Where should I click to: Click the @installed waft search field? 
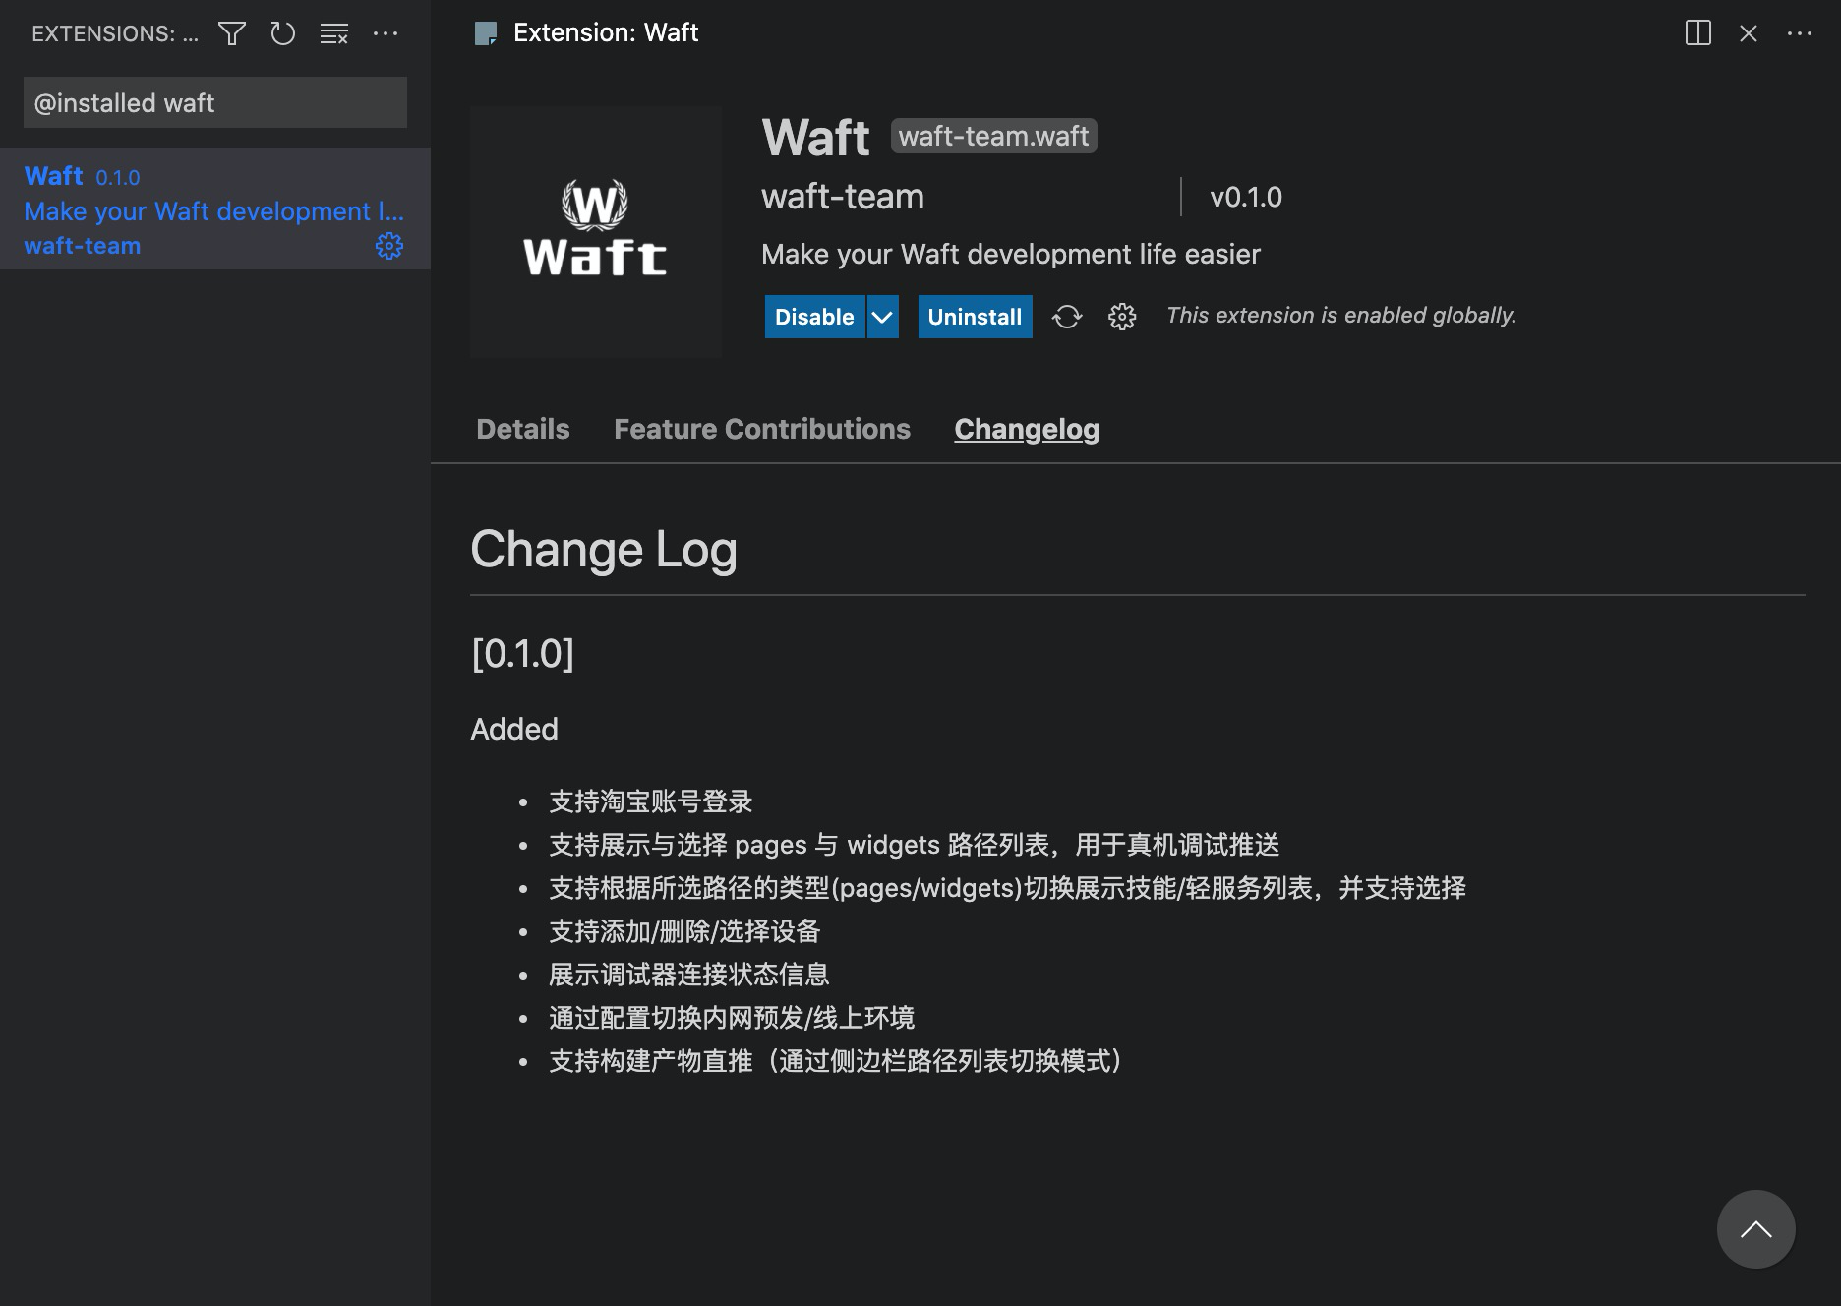[x=215, y=102]
